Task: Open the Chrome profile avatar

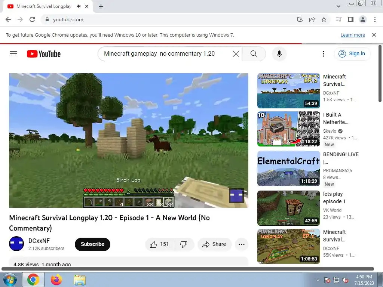Action: [363, 19]
